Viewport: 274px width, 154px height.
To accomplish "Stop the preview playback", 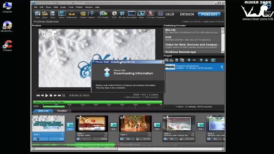I will pyautogui.click(x=51, y=95).
